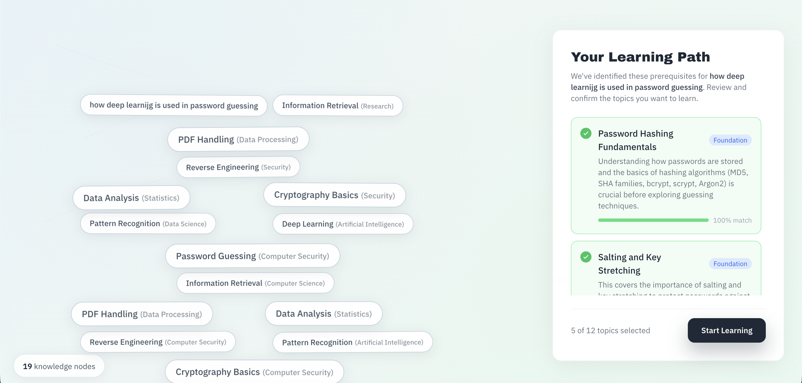Select Reverse Engineering (Computer Security) node
802x383 pixels.
[x=158, y=342]
